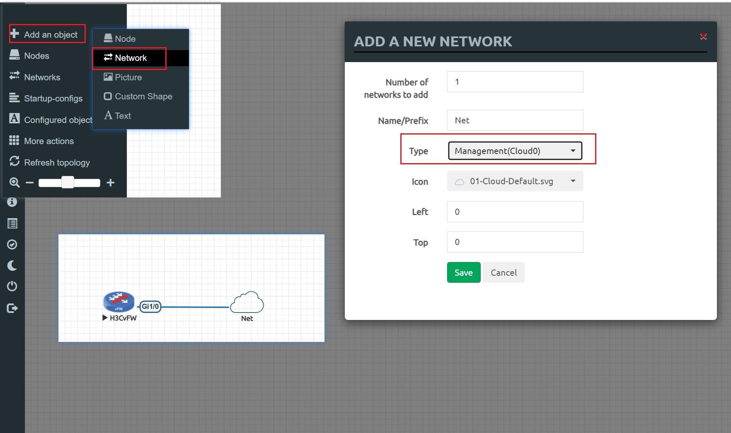This screenshot has width=731, height=433.
Task: Click the play triangle beside H3CvFW
Action: click(105, 318)
